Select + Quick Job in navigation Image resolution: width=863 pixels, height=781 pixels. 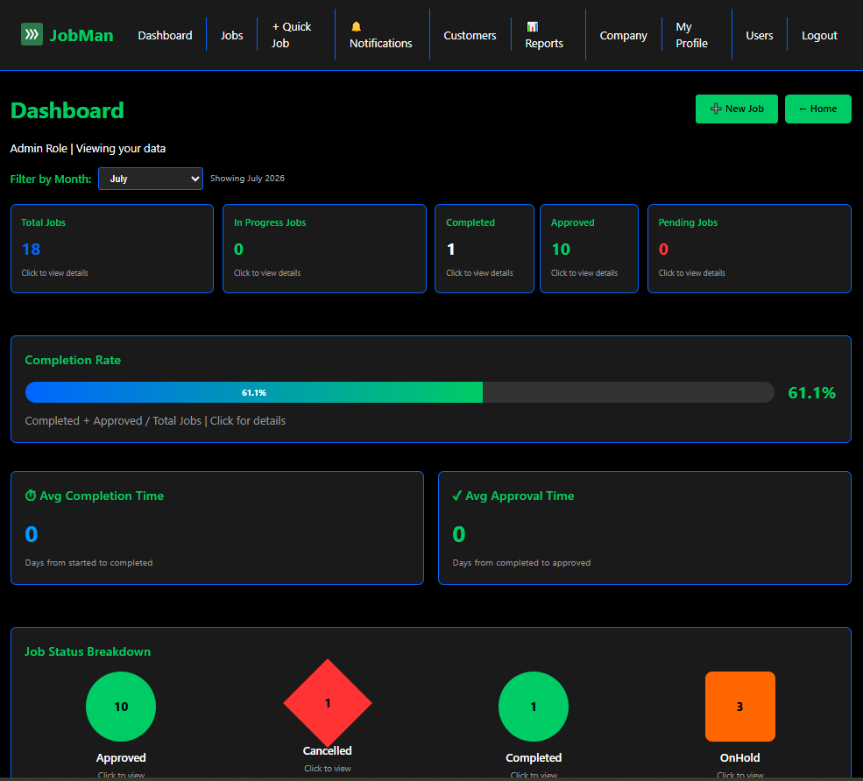click(291, 35)
